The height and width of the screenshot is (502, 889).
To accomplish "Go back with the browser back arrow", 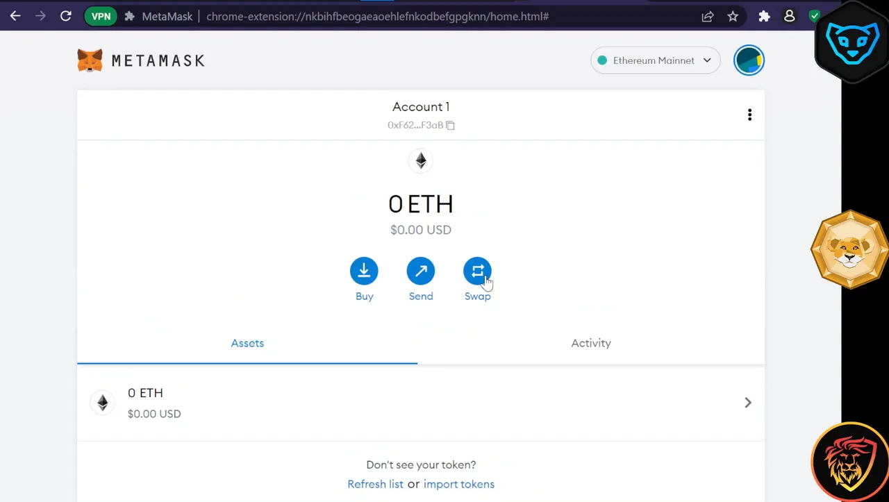I will pyautogui.click(x=15, y=16).
